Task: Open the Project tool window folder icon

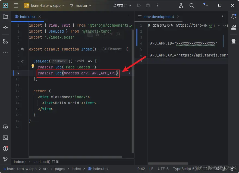Action: 5,17
